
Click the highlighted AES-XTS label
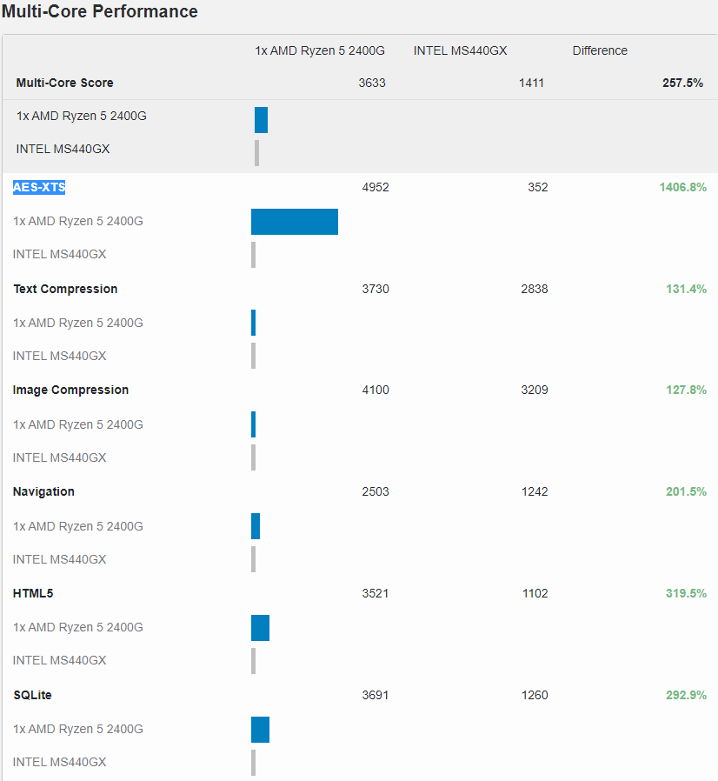pos(39,187)
